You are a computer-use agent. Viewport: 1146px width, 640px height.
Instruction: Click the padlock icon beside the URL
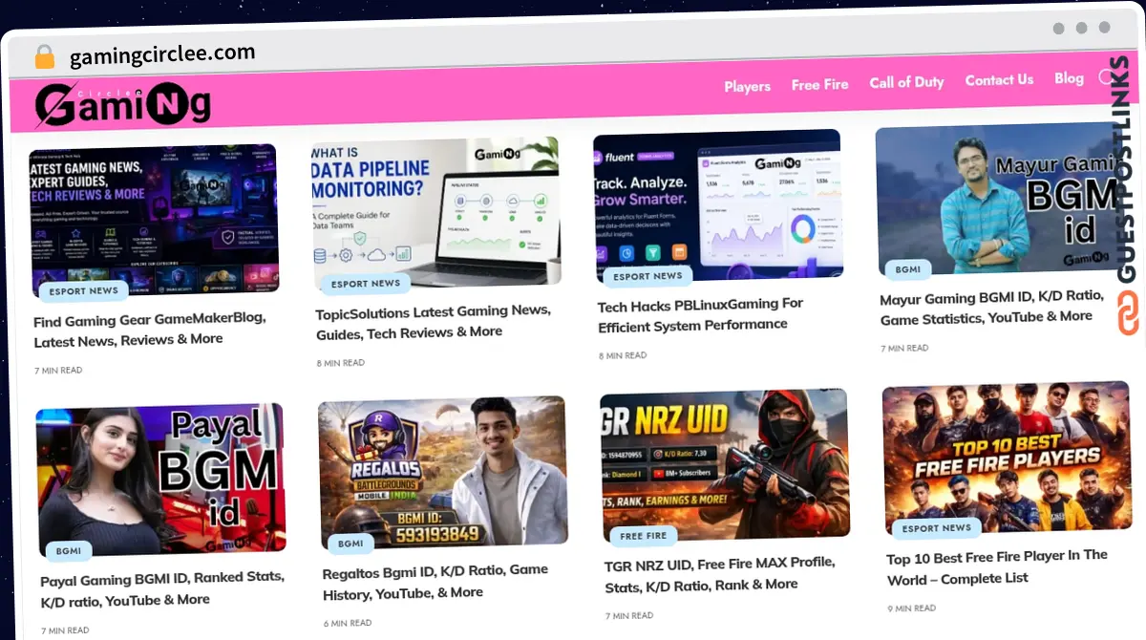click(45, 56)
